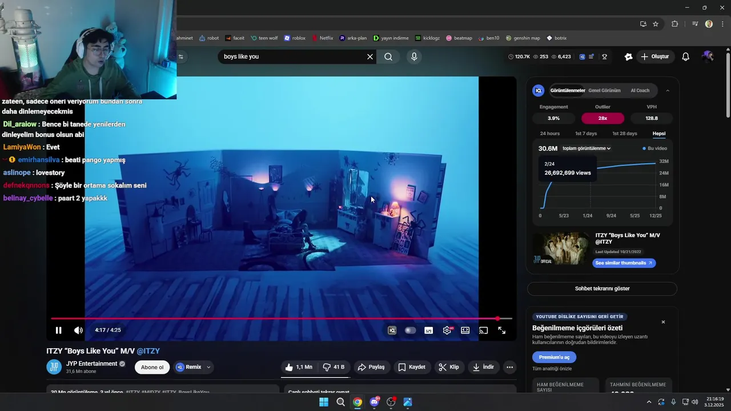Open JYP Entertainment channel avatar
This screenshot has height=411, width=731.
point(54,367)
